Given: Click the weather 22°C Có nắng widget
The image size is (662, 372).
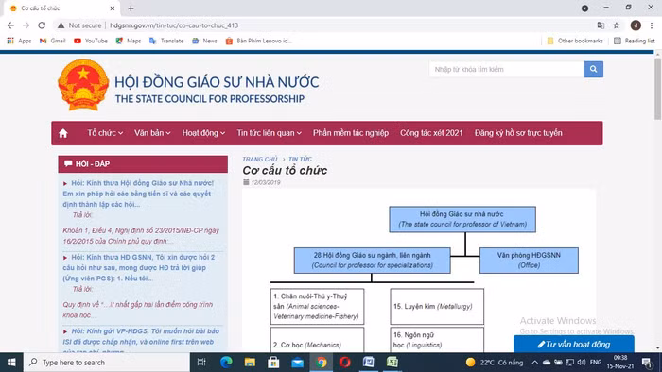Looking at the screenshot, I should 494,363.
